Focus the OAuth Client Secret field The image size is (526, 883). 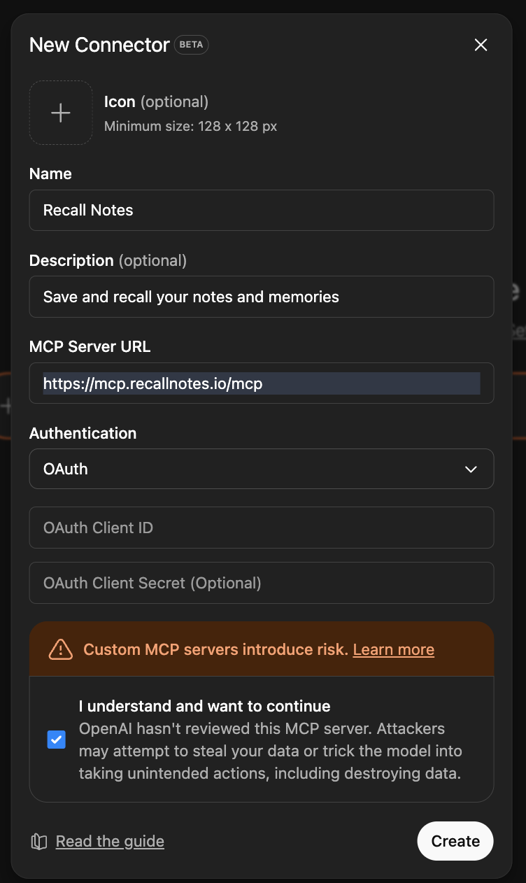point(261,583)
